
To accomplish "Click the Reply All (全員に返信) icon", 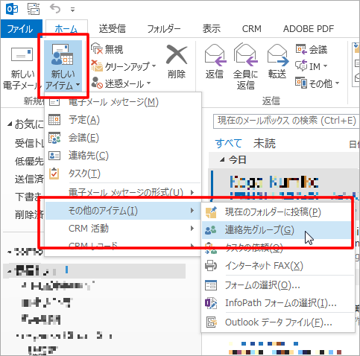I will tap(246, 55).
